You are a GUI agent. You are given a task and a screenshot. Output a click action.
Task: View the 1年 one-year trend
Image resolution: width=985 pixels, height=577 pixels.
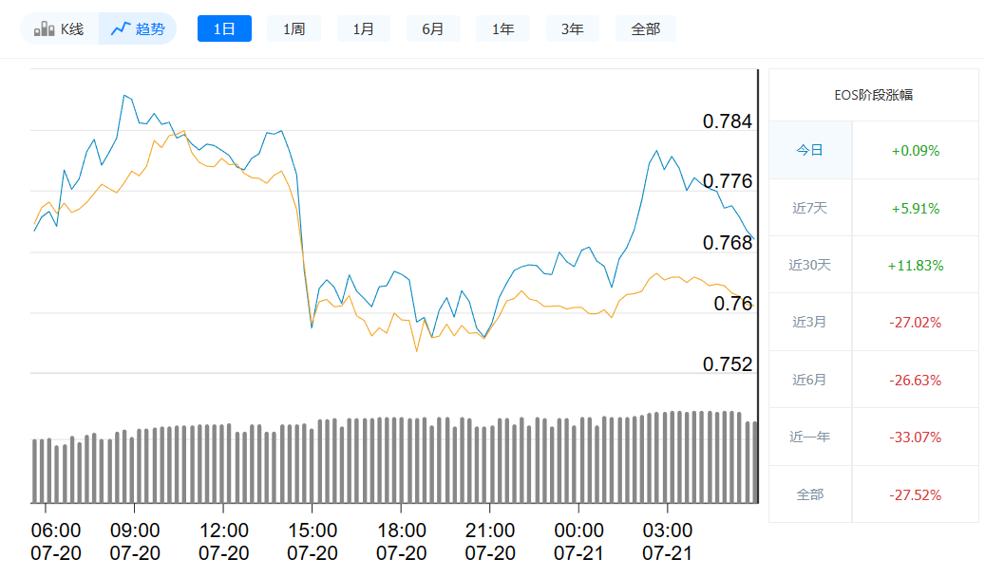[502, 28]
